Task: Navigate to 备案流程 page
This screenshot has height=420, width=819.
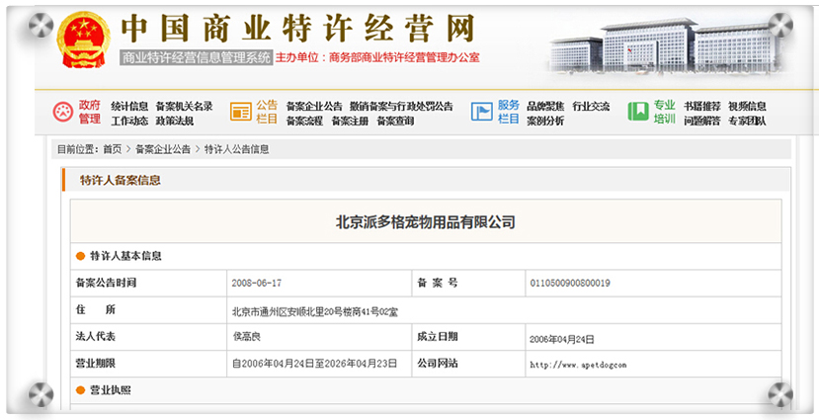Action: (x=304, y=122)
